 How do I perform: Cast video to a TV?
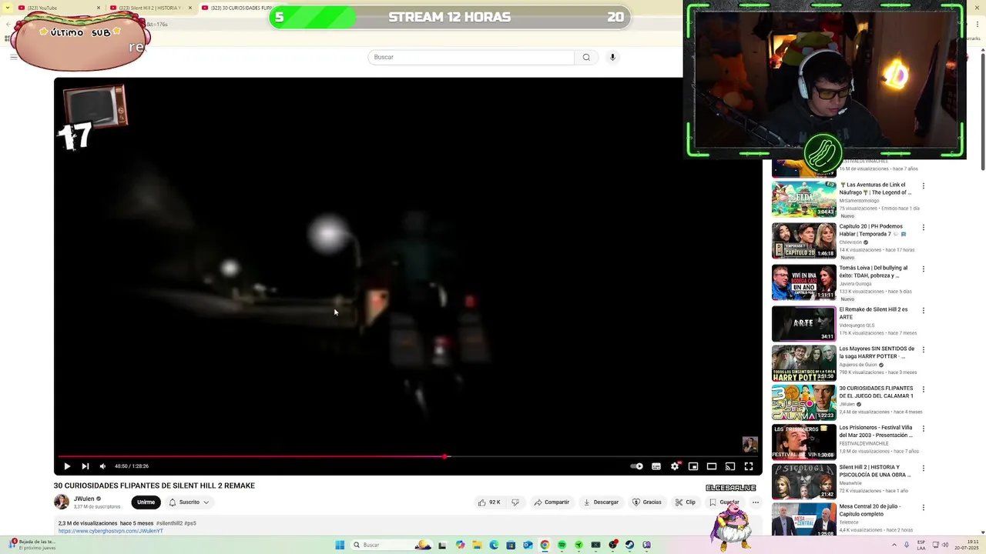tap(730, 466)
